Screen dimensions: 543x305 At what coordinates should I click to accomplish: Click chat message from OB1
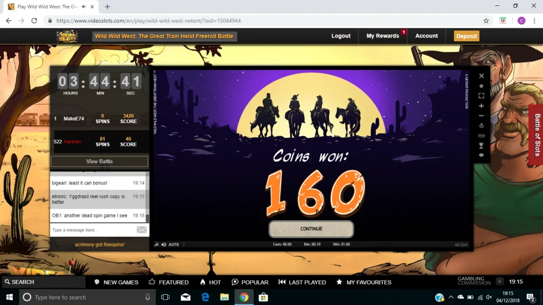click(x=98, y=215)
